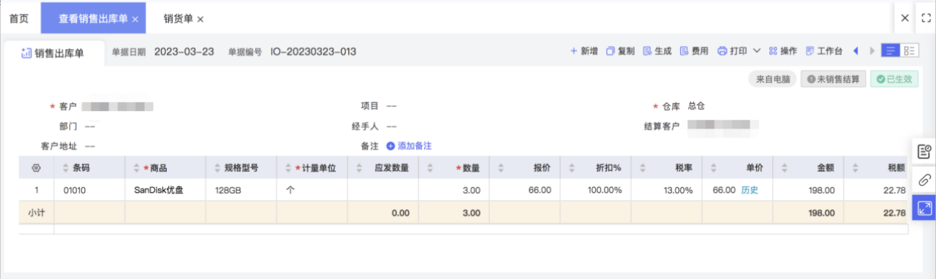Screen dimensions: 936x279
Task: Switch to the list view layout
Action: coord(890,51)
